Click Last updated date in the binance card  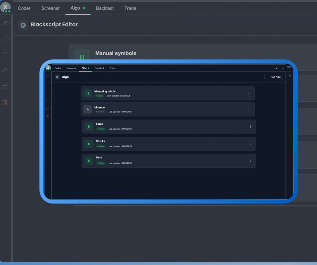click(120, 112)
